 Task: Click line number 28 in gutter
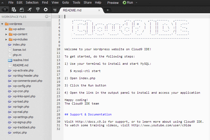[x=58, y=114]
